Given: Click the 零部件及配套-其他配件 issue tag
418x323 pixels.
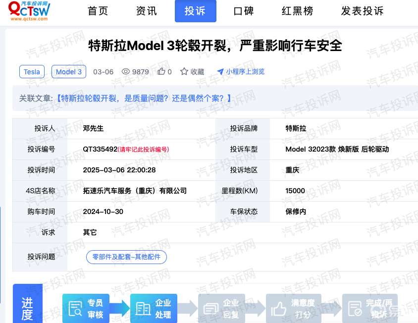Looking at the screenshot, I should pyautogui.click(x=126, y=257).
